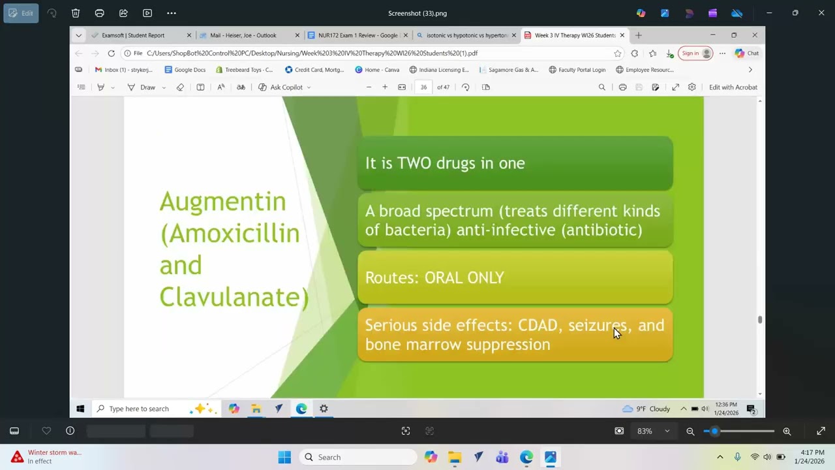Select the Draw tool in the PDF toolbar

[142, 87]
